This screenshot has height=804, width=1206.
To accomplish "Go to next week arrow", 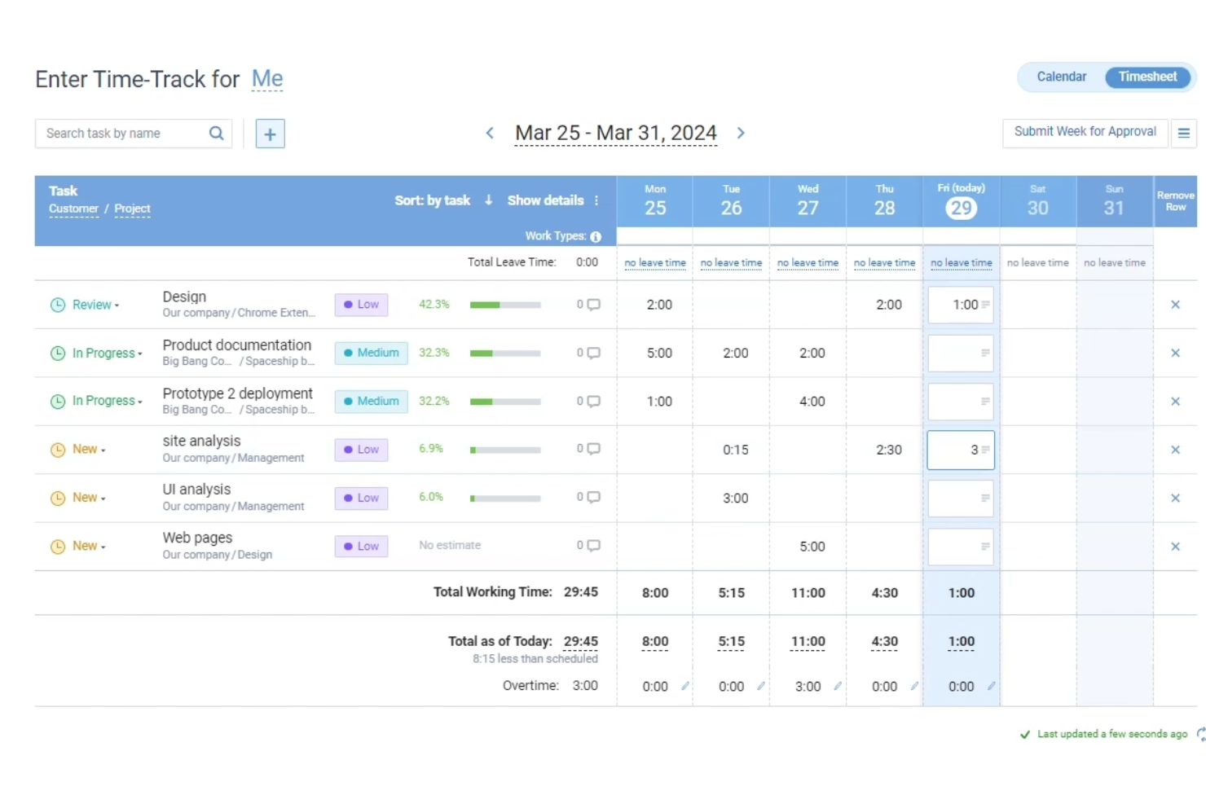I will [x=741, y=133].
